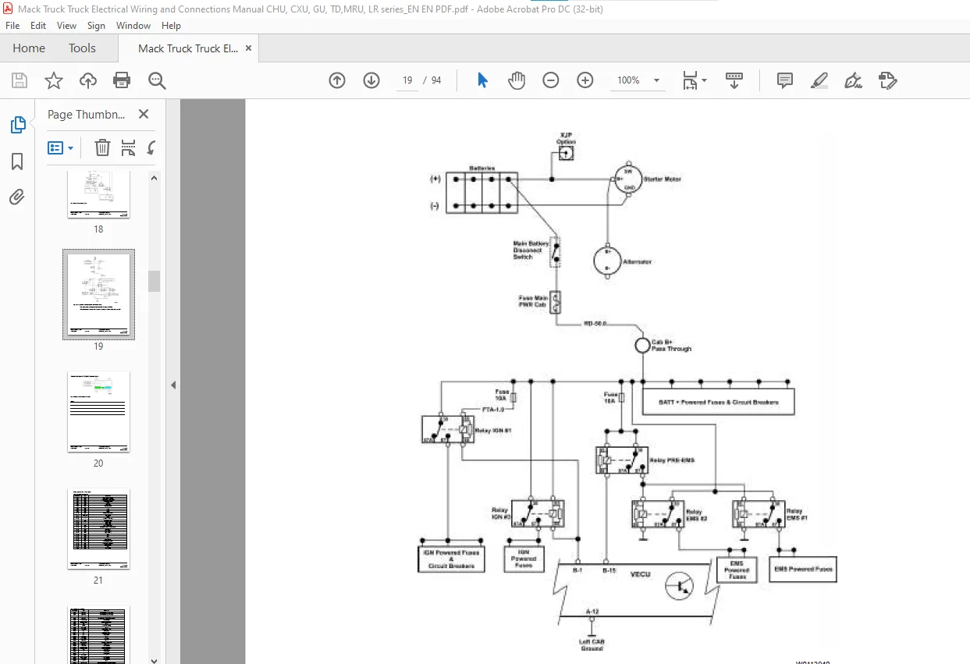
Task: Zoom in with plus icon
Action: 585,80
